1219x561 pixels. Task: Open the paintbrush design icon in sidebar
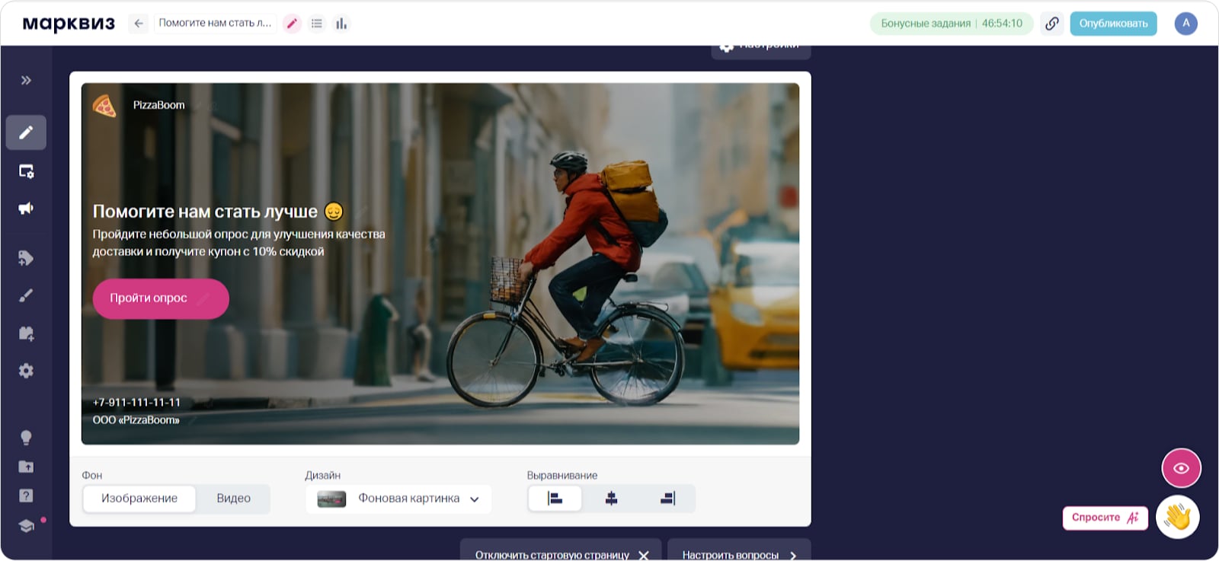tap(26, 295)
